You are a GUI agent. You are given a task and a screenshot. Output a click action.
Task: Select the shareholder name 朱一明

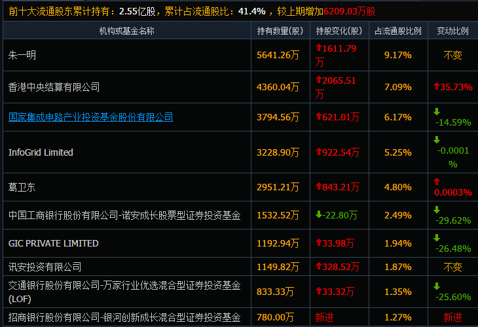(x=22, y=55)
